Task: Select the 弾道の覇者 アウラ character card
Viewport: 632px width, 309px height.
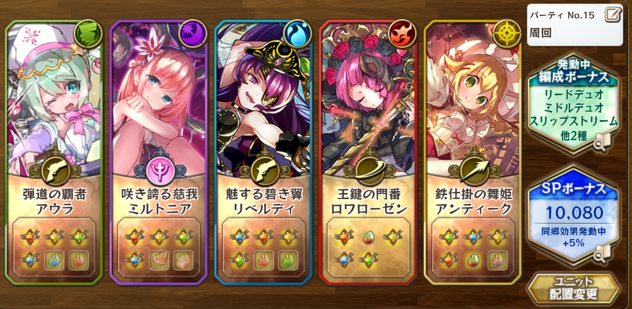Action: point(55,152)
